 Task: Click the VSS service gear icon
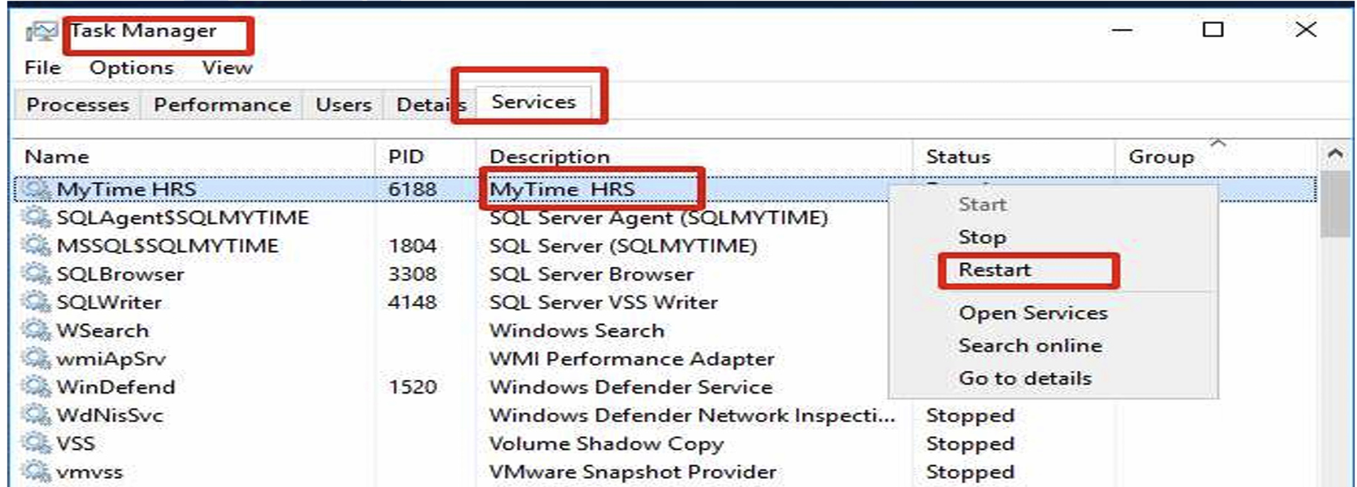36,444
